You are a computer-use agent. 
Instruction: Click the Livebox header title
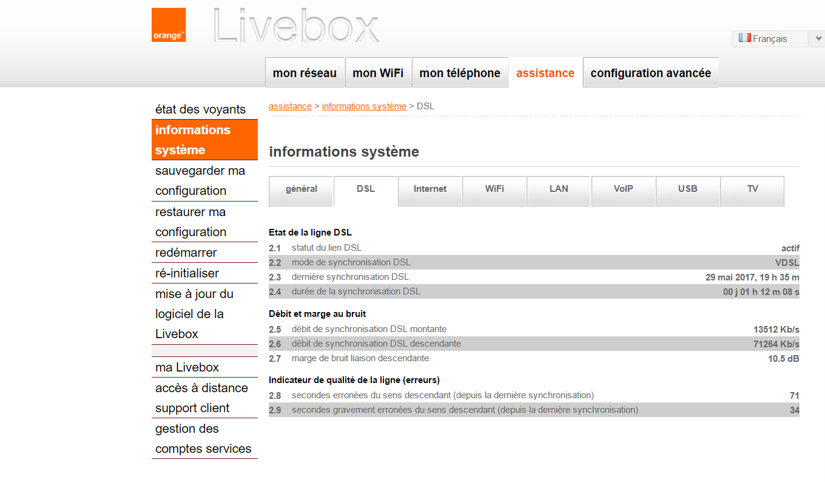[x=296, y=26]
